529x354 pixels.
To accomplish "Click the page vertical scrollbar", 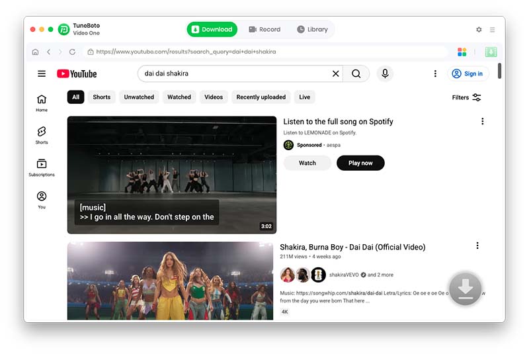I will [499, 71].
